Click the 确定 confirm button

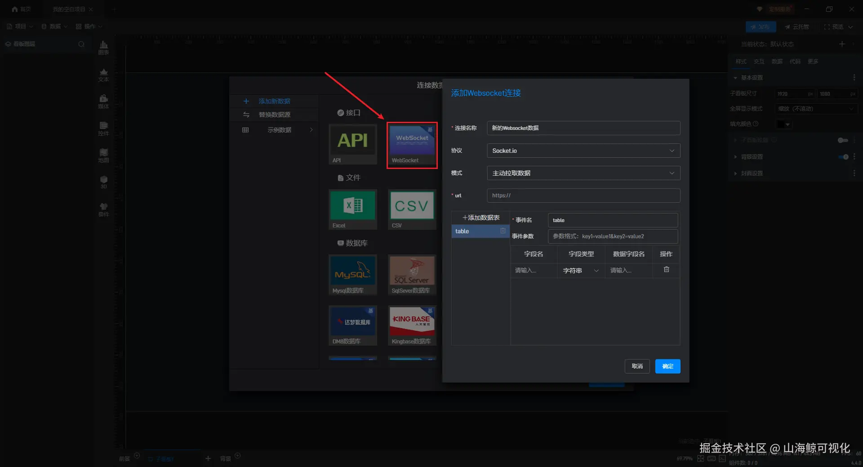click(x=667, y=366)
